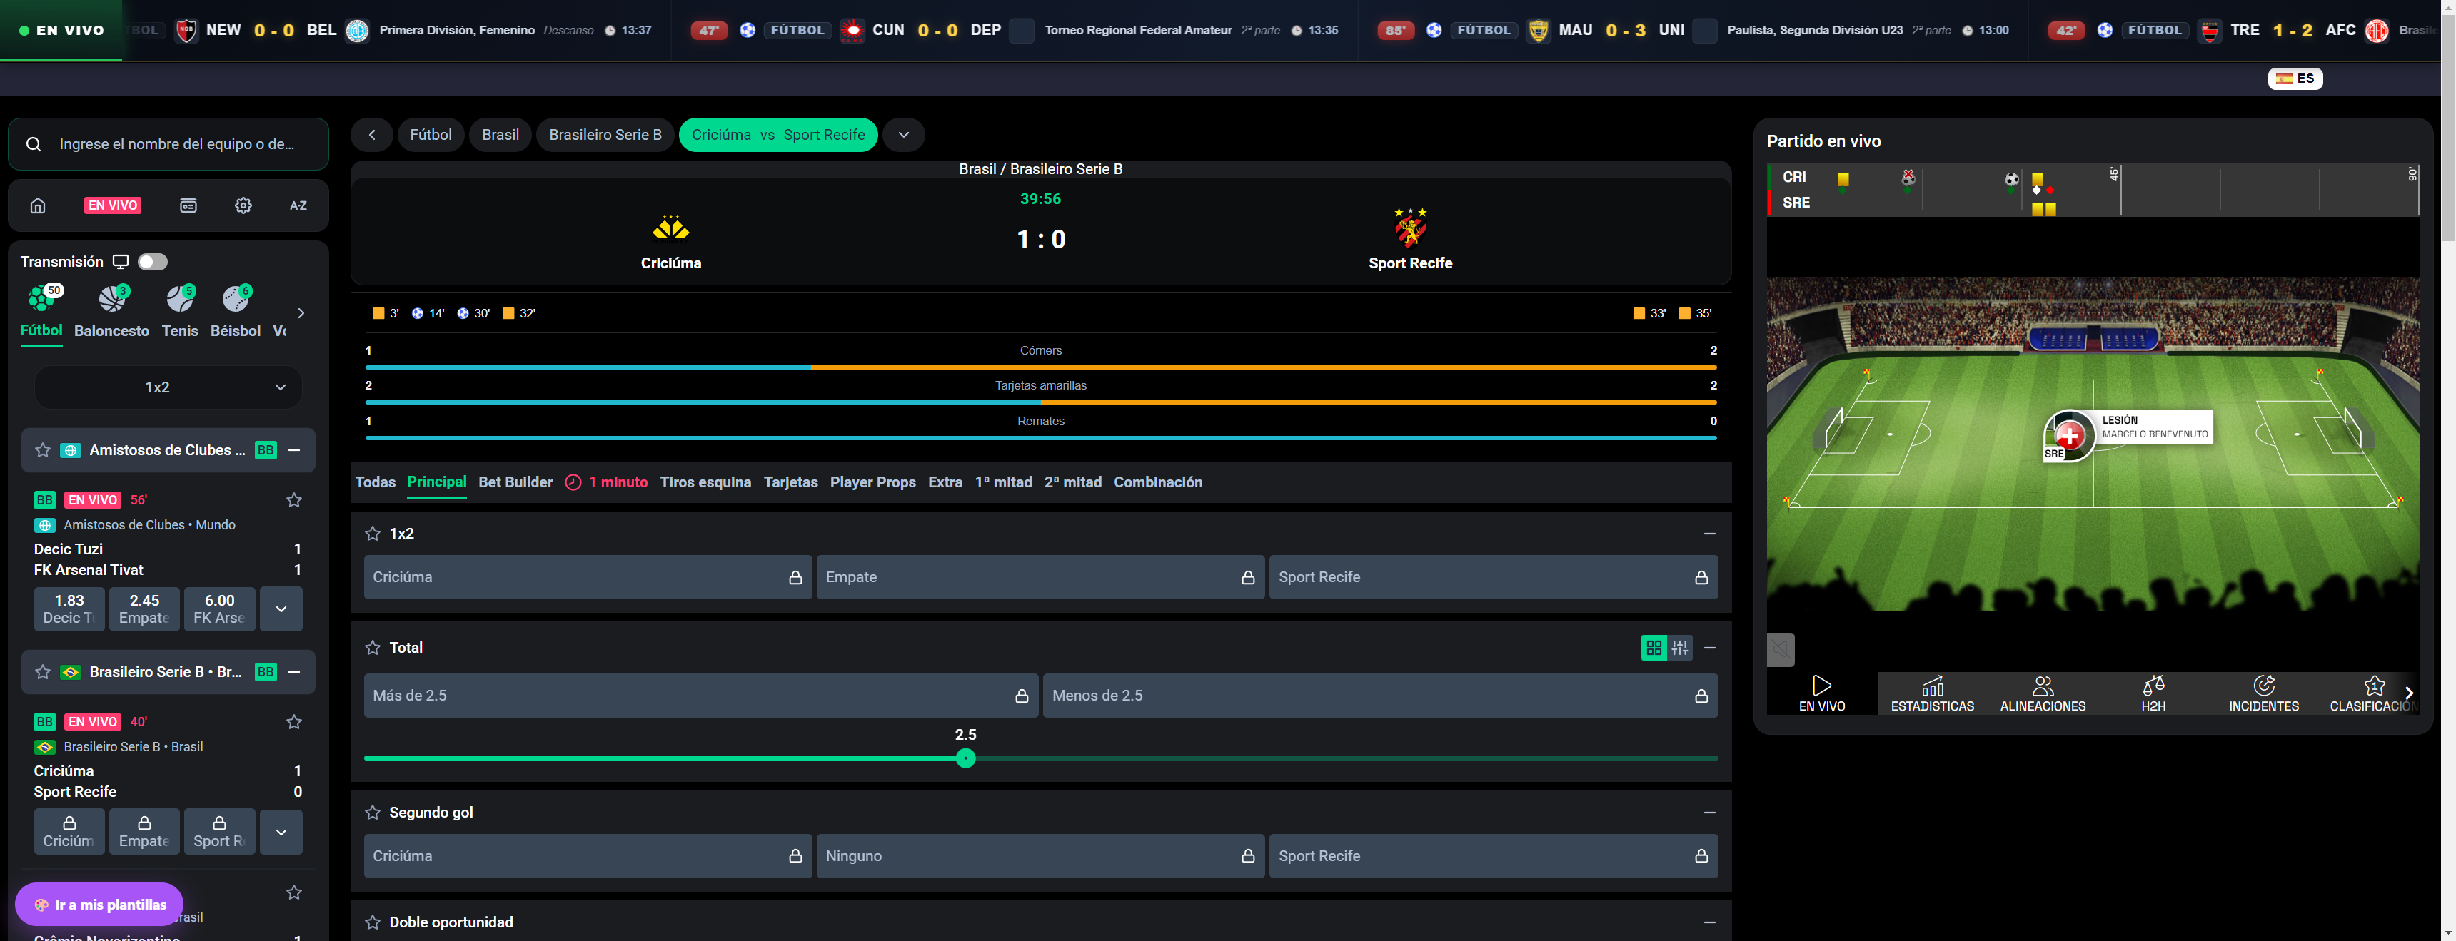Image resolution: width=2456 pixels, height=941 pixels.
Task: Select the Tenis sport icon
Action: pos(179,312)
